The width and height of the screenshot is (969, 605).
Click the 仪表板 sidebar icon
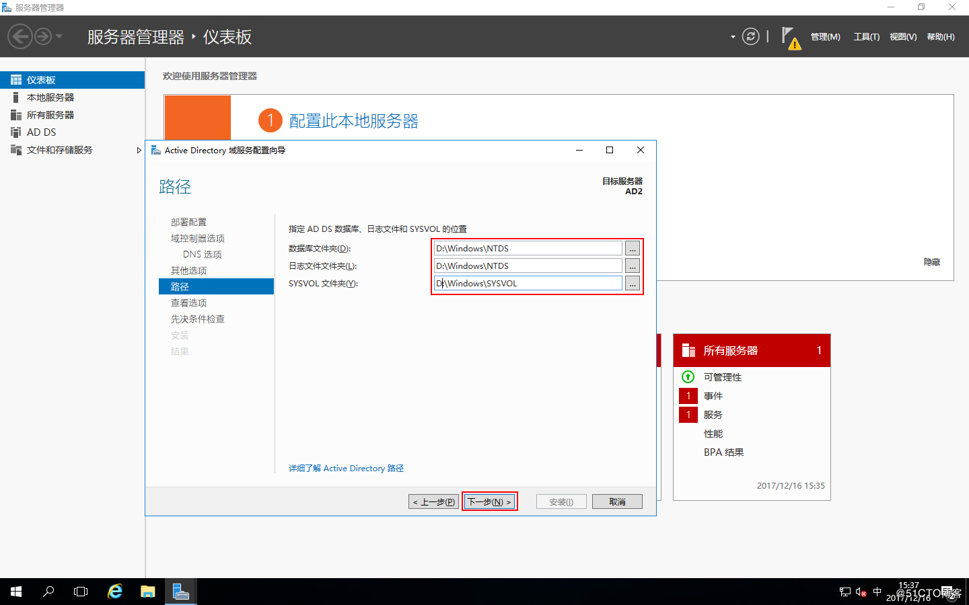tap(16, 80)
